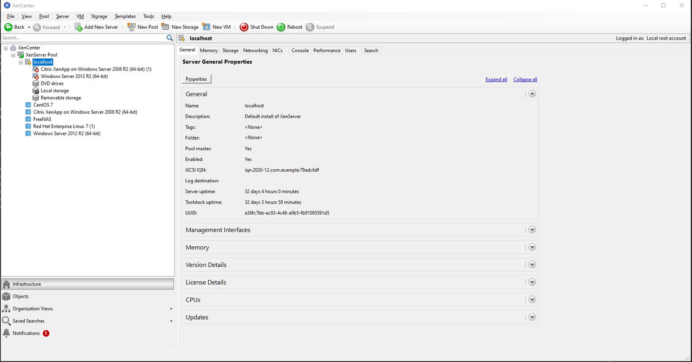Viewport: 692px width, 362px height.
Task: Click the server UUID value
Action: [287, 213]
